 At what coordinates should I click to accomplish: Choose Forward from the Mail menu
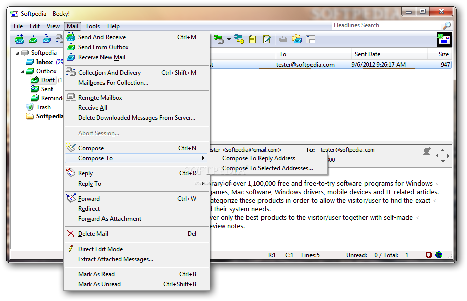click(x=136, y=199)
